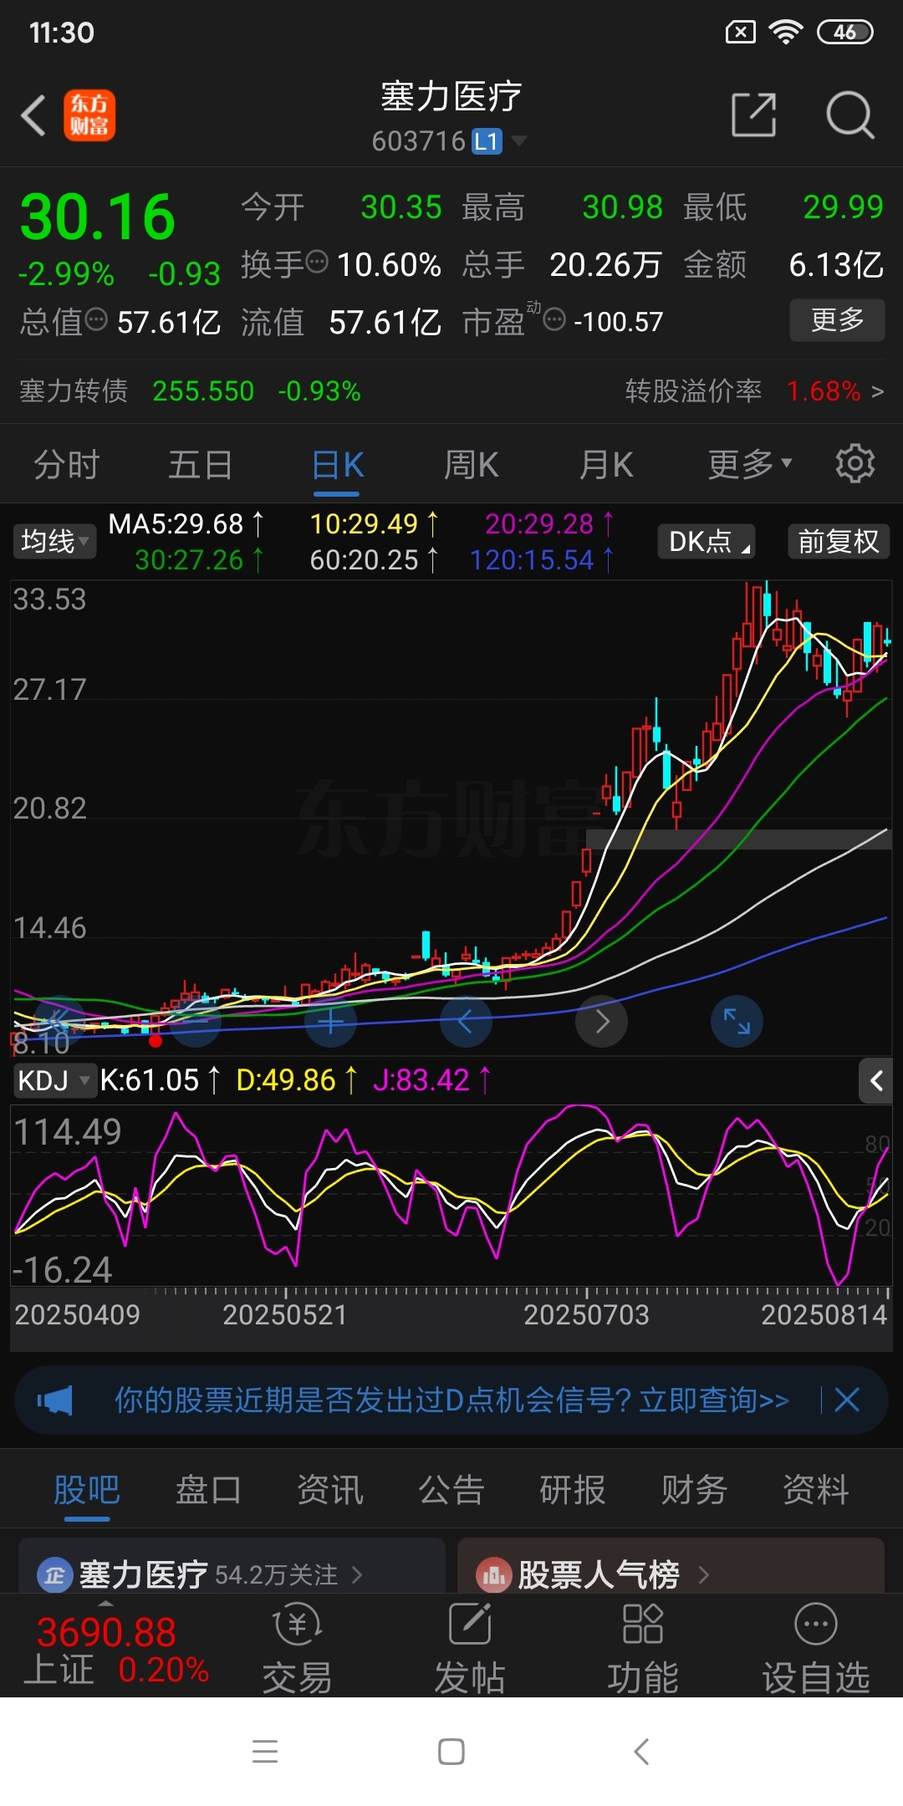Viewport: 903px width, 1806px height.
Task: Tap K:61.05 indicator value
Action: pyautogui.click(x=160, y=1080)
